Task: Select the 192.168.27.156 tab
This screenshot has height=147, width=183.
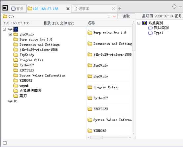Action: (x=46, y=9)
